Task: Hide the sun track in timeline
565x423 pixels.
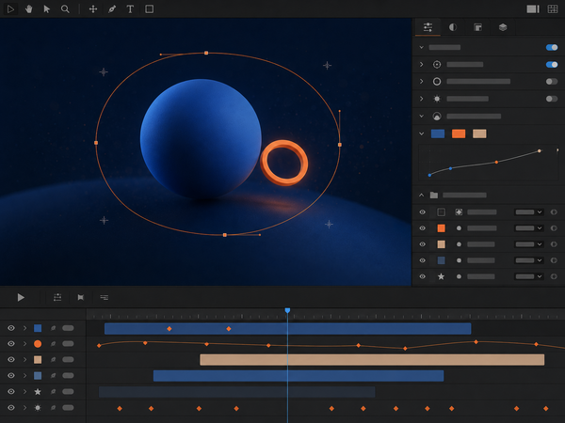Action: coord(11,408)
